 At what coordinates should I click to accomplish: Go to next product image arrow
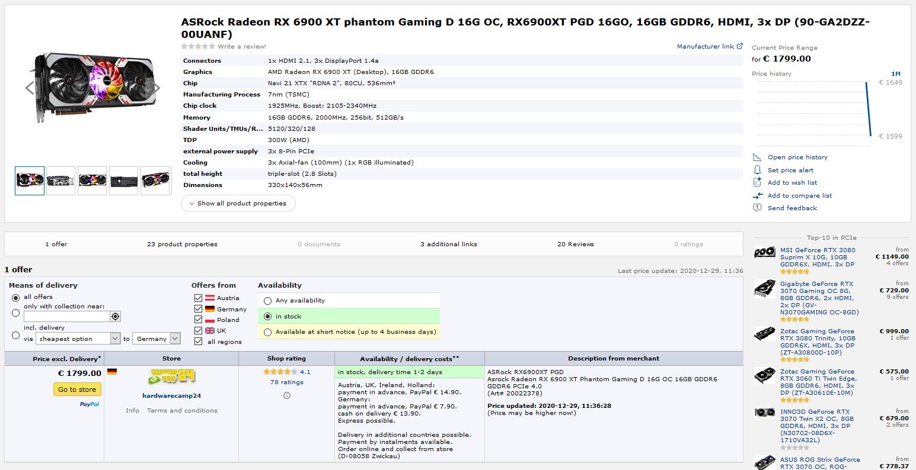coord(155,88)
